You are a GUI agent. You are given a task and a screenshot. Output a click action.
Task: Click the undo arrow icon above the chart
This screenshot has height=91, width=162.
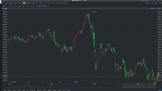tap(156, 9)
